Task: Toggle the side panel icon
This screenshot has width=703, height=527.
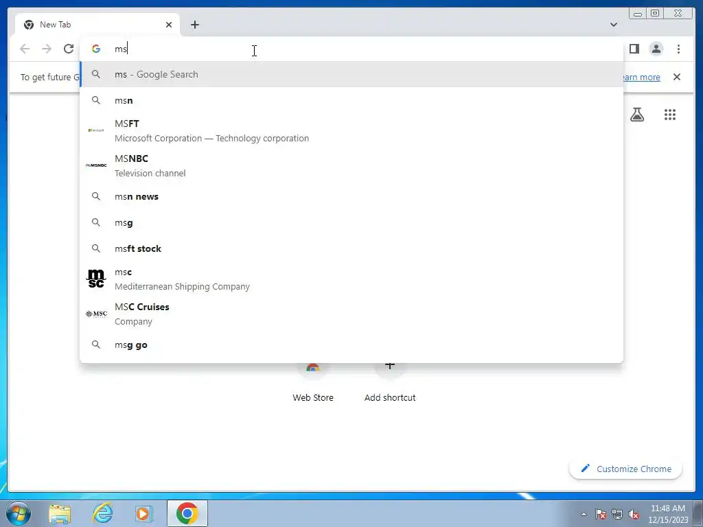Action: coord(634,49)
